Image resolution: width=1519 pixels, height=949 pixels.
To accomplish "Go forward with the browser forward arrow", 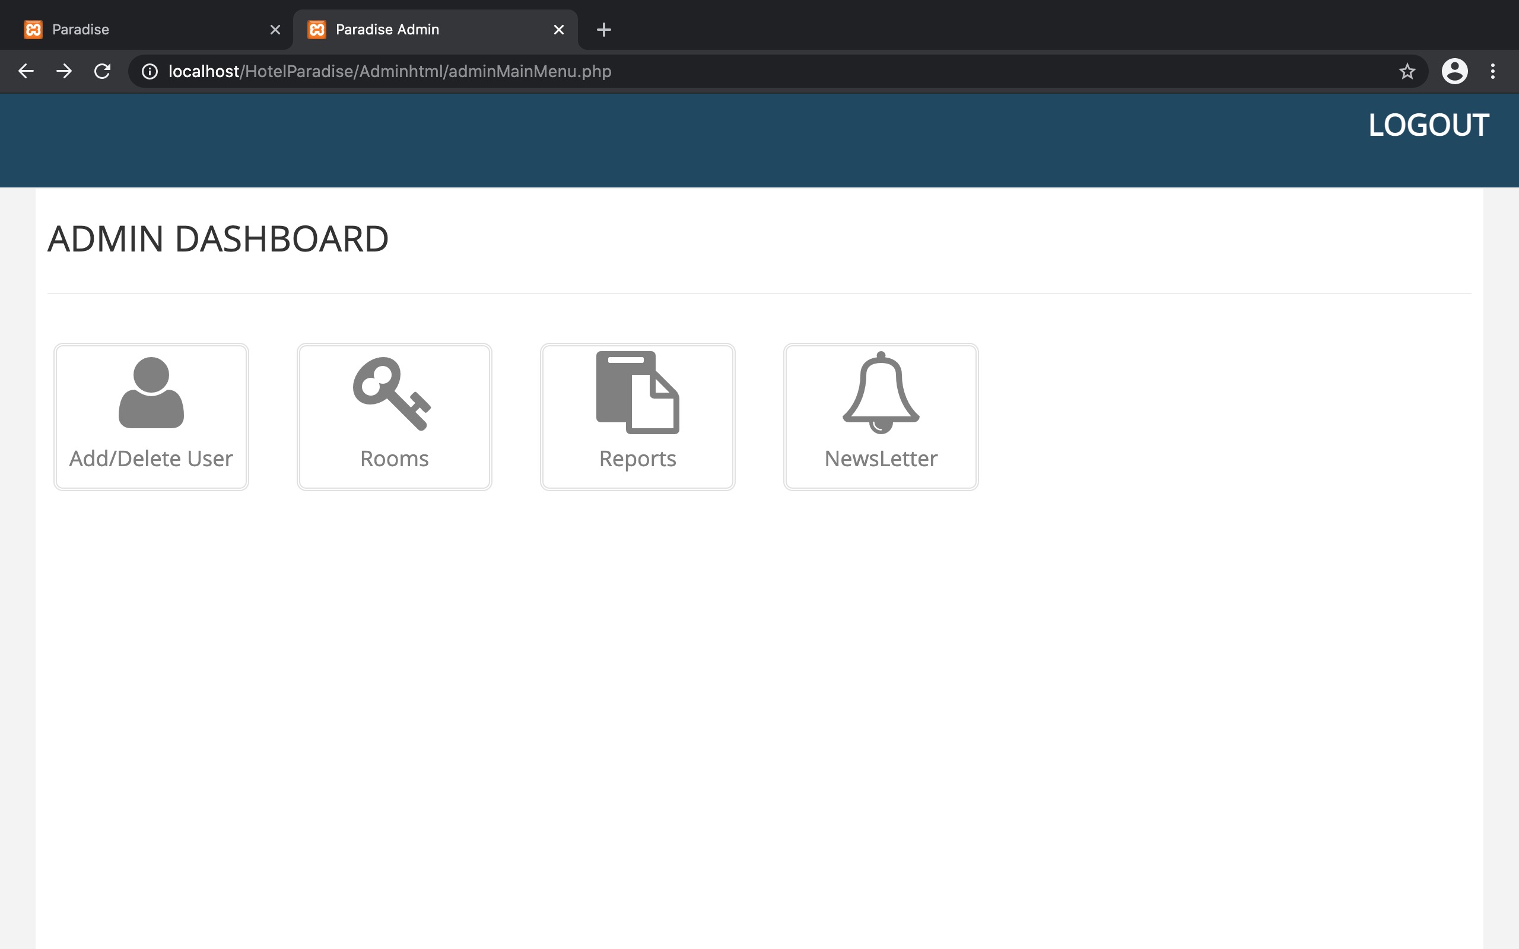I will [64, 72].
